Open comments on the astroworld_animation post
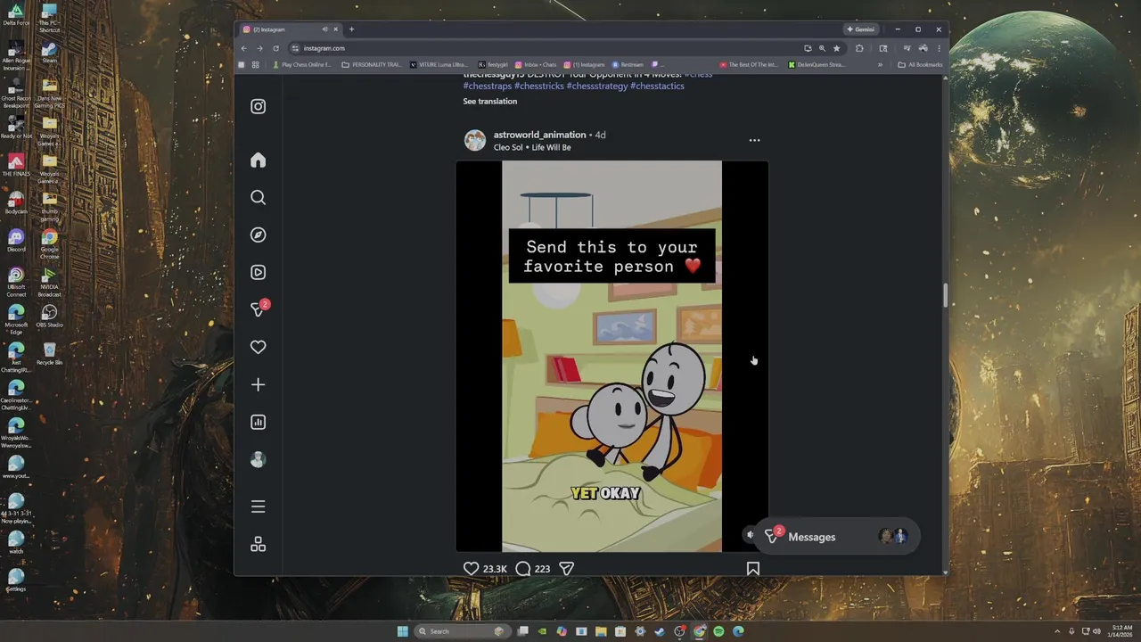 pyautogui.click(x=523, y=568)
